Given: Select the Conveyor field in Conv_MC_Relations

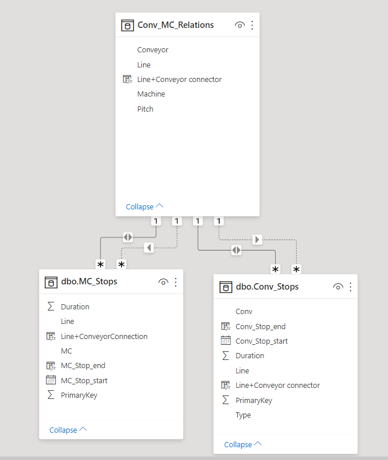Looking at the screenshot, I should (152, 50).
